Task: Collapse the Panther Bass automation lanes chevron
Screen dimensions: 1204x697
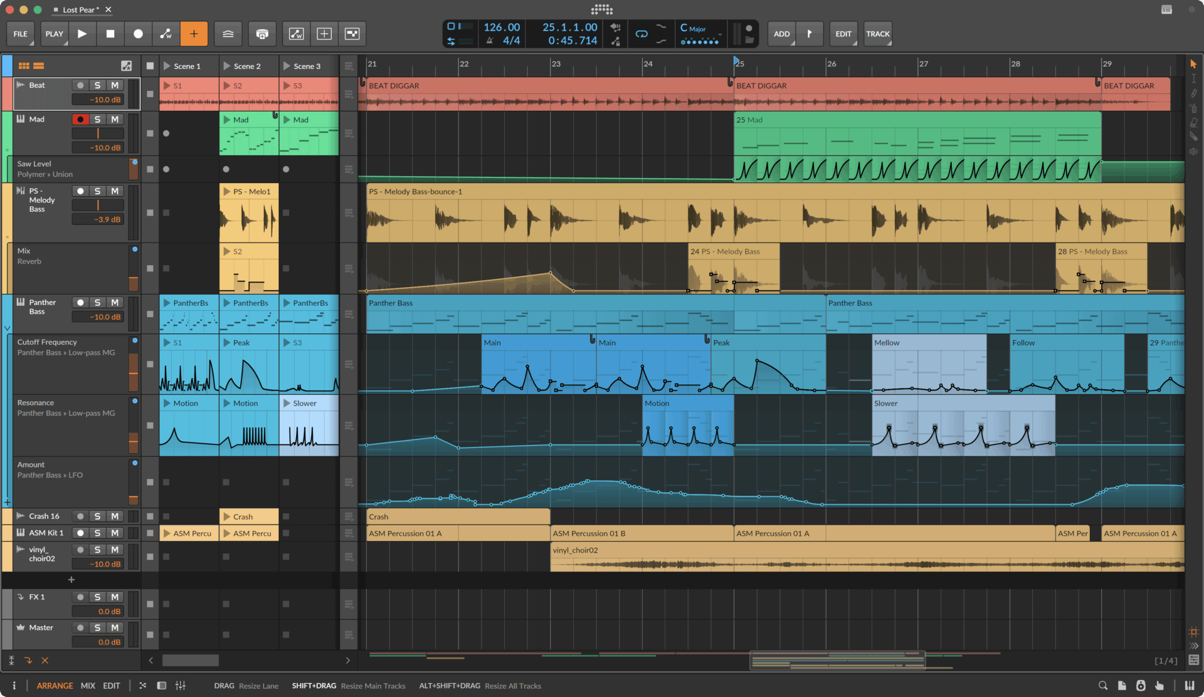Action: pos(7,328)
